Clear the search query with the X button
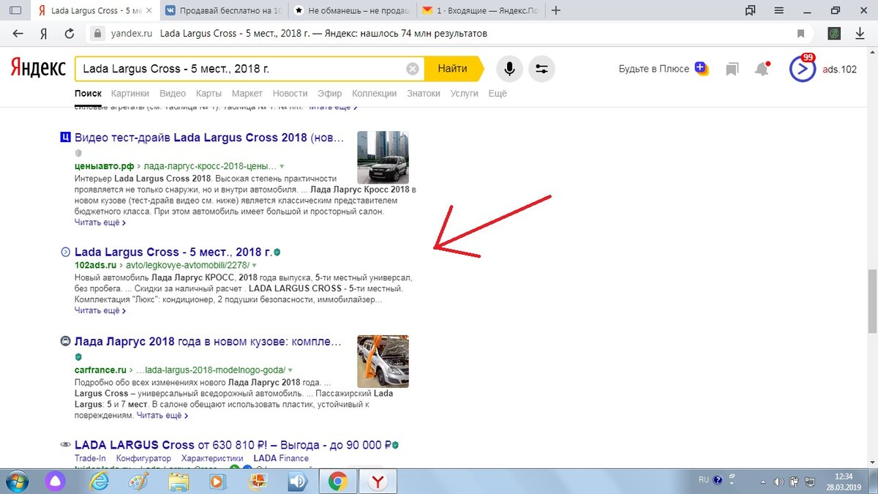Screen dimensions: 878x494 tap(413, 69)
